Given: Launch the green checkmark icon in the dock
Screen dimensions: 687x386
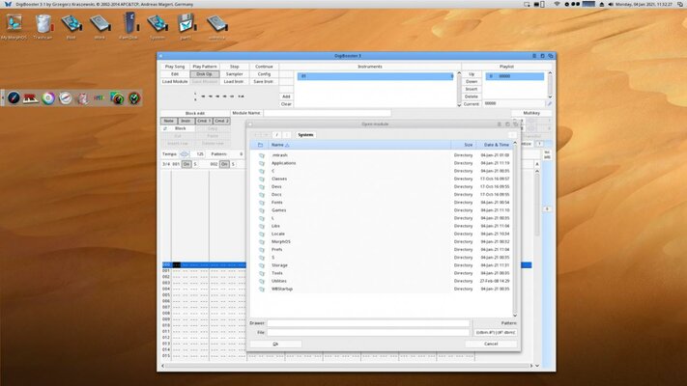Looking at the screenshot, I should pyautogui.click(x=134, y=98).
